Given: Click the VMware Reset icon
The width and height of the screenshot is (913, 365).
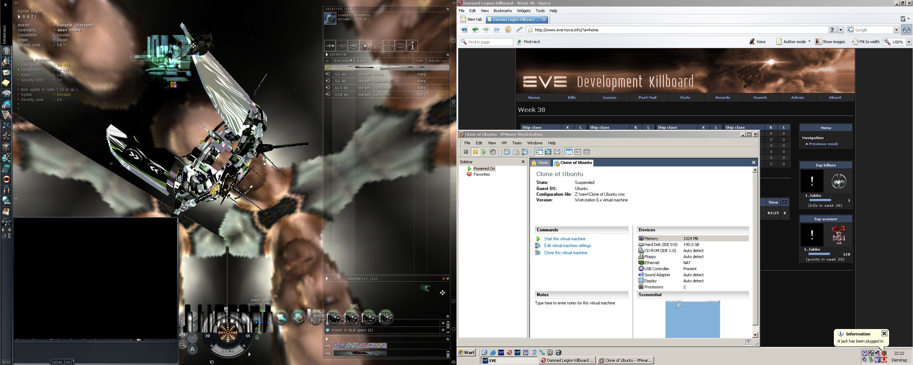Looking at the screenshot, I should pos(493,152).
